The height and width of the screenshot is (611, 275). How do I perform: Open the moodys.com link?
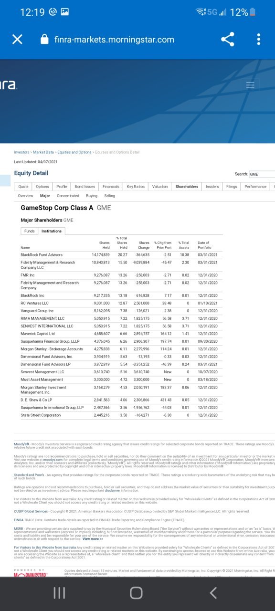click(53, 460)
